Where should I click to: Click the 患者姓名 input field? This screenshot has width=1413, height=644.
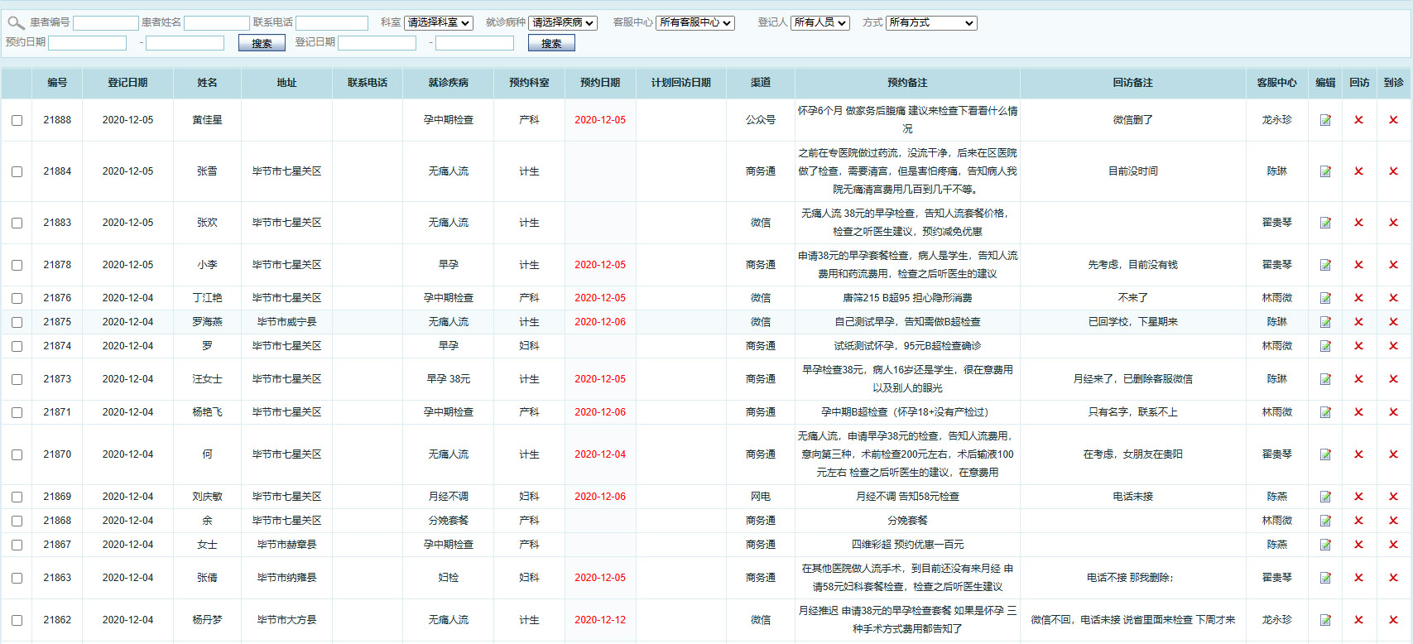click(217, 23)
